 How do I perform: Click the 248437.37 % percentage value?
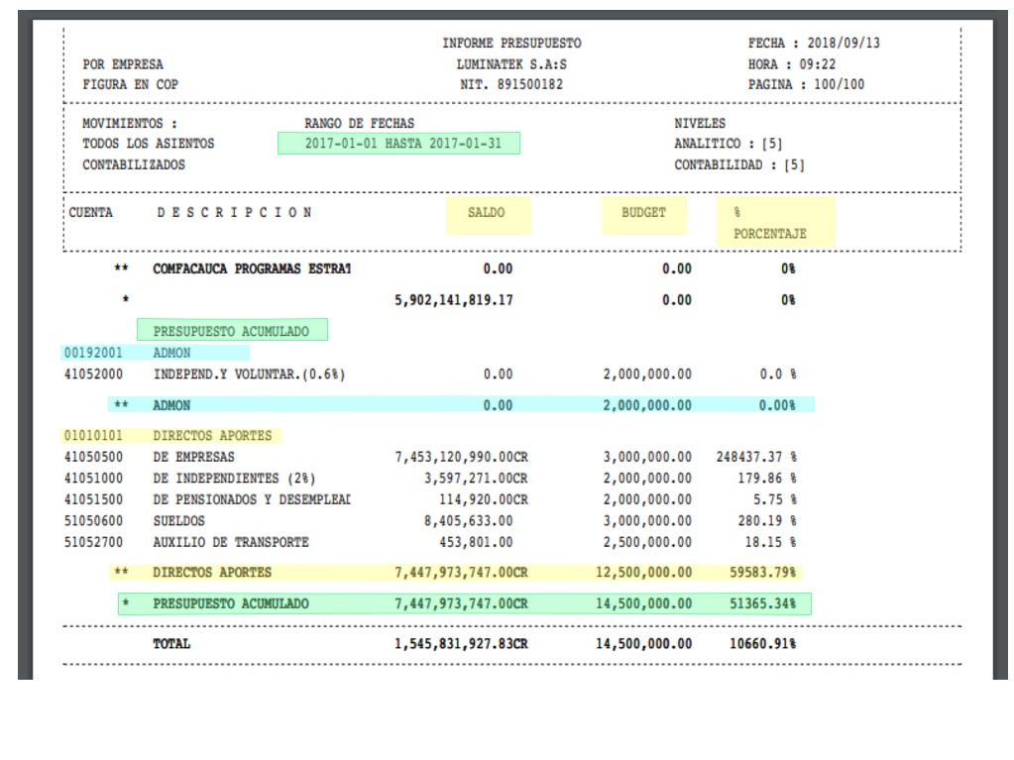756,458
